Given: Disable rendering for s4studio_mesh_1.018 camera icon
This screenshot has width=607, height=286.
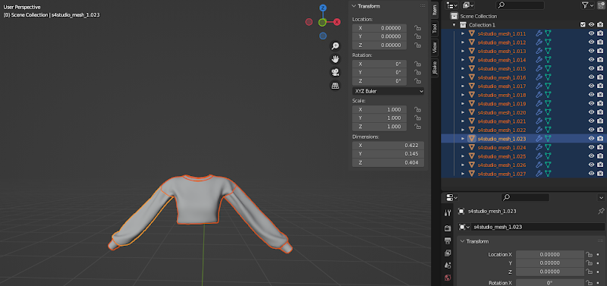Looking at the screenshot, I should click(x=600, y=95).
